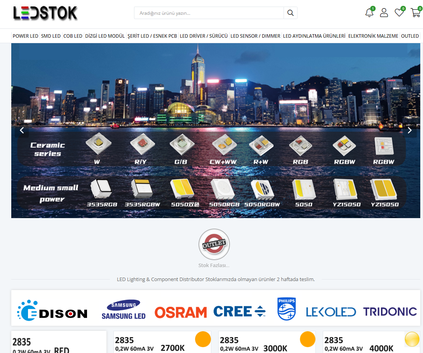
Task: Click the LEDSTOK logo
Action: pyautogui.click(x=45, y=13)
